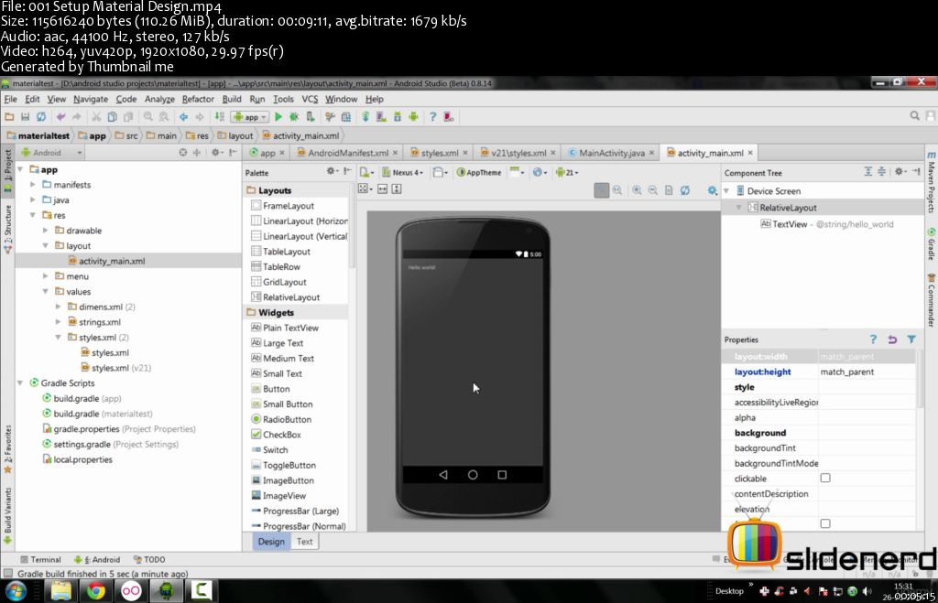
Task: Collapse the values folder
Action: [x=46, y=292]
